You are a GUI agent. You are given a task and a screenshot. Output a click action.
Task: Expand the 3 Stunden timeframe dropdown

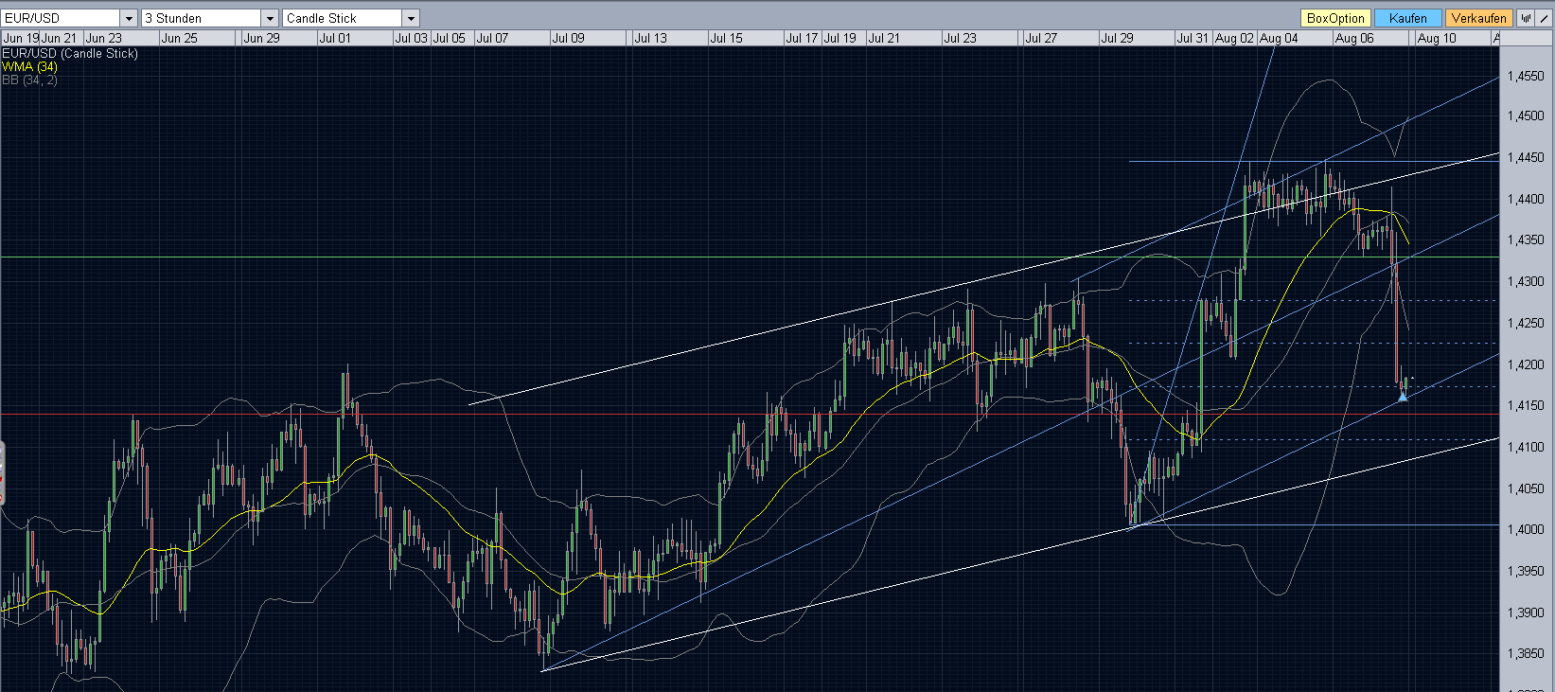click(269, 18)
